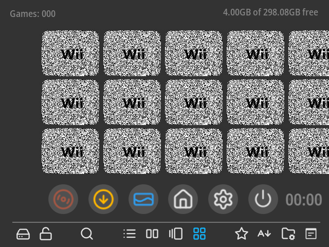The height and width of the screenshot is (247, 329).
Task: Switch to carousel view layout
Action: [176, 234]
